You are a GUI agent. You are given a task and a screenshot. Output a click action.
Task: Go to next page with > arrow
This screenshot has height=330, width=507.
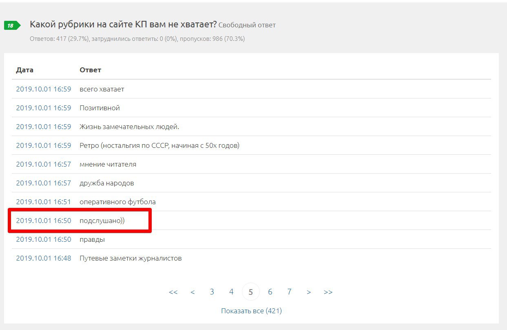(309, 292)
